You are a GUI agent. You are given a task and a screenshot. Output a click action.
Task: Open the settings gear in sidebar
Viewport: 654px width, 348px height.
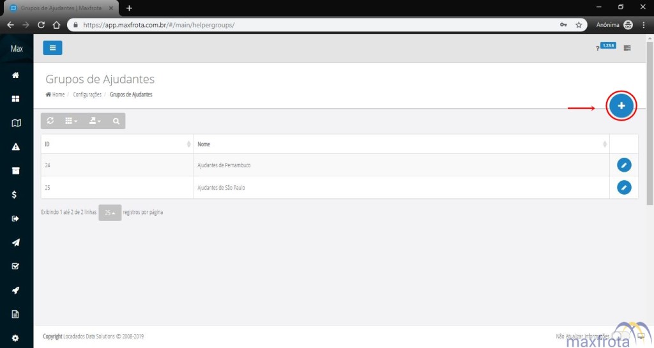[x=16, y=338]
